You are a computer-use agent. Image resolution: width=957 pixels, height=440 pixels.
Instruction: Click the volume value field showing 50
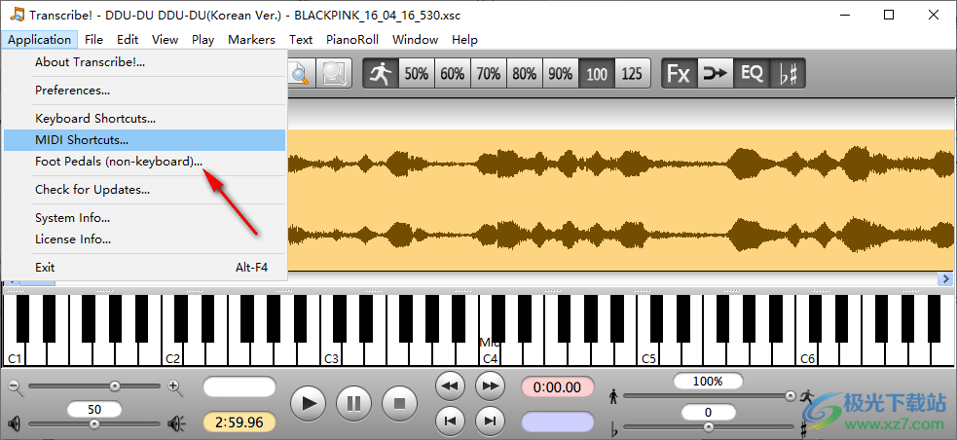pos(94,409)
